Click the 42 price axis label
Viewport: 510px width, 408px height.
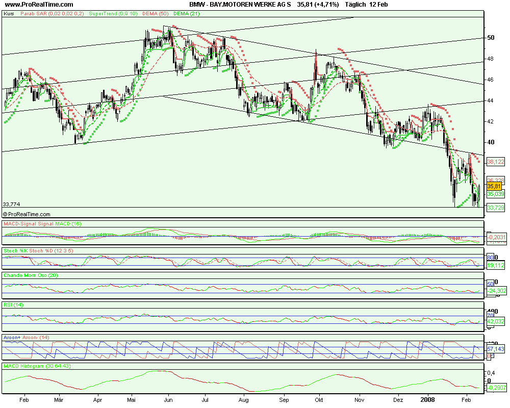[491, 121]
